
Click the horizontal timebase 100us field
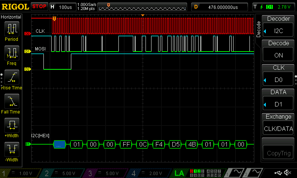pyautogui.click(x=63, y=7)
